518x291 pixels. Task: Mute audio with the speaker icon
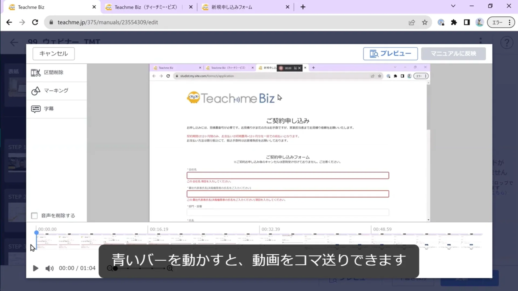tap(49, 268)
